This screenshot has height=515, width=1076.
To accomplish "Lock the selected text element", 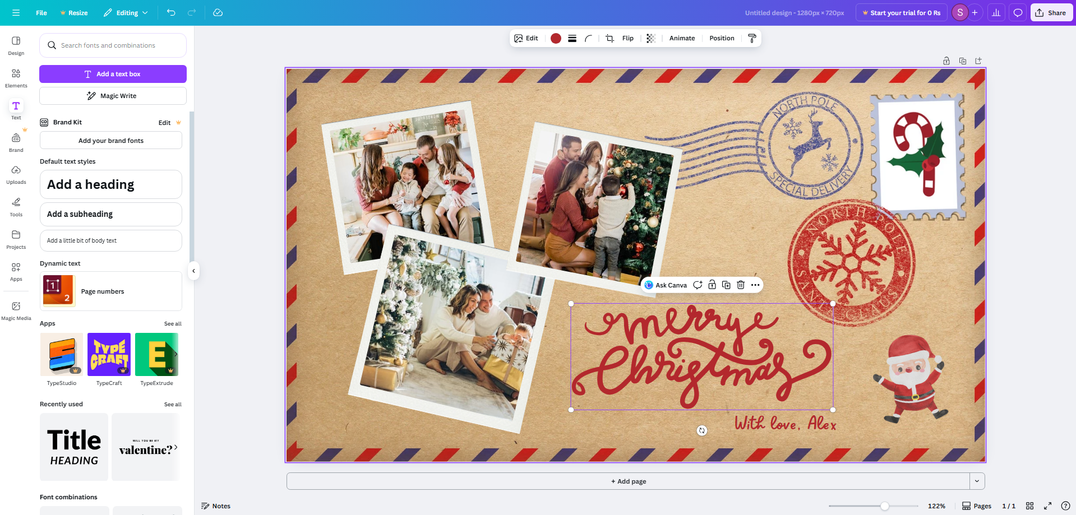I will (712, 285).
